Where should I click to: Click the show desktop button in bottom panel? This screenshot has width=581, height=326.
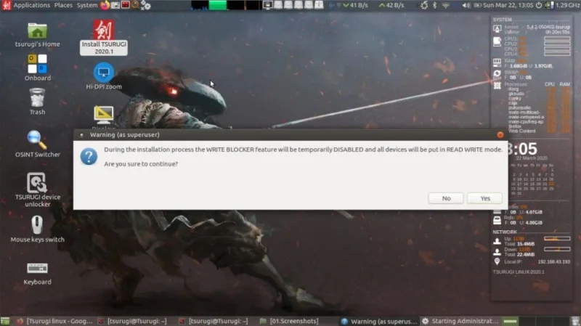click(5, 321)
